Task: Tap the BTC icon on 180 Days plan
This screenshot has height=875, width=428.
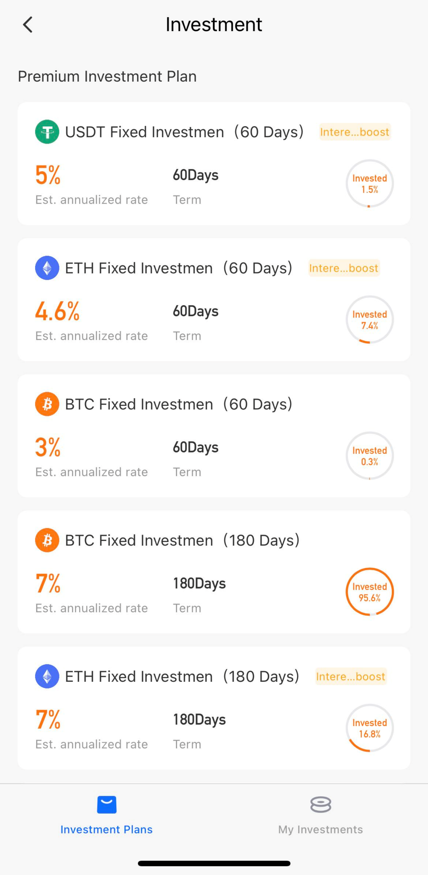Action: (x=47, y=540)
